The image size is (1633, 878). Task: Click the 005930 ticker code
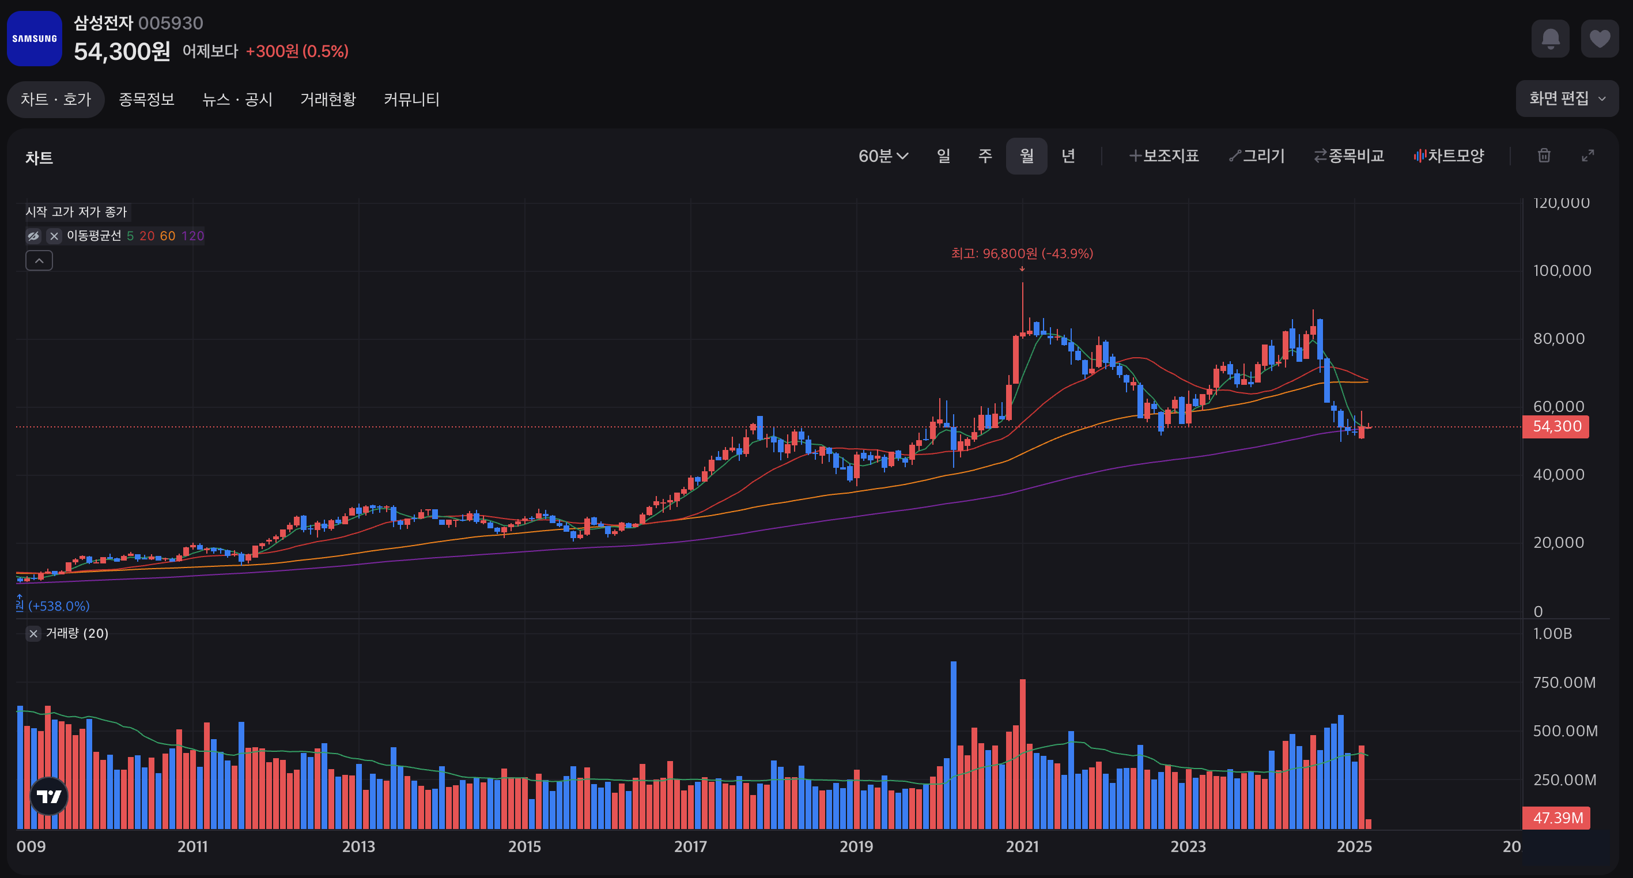click(171, 24)
